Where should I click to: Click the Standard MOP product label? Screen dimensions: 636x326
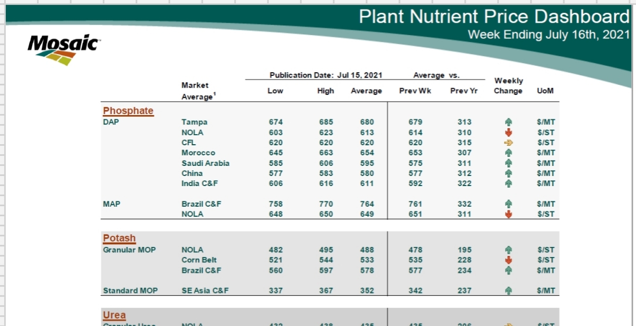(130, 290)
